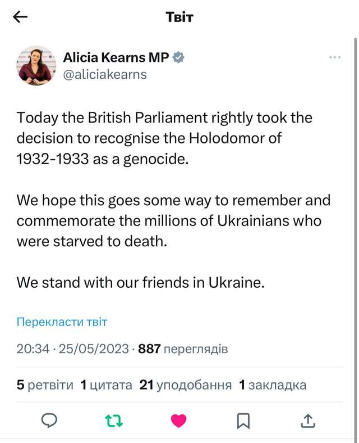Open the @aliciakearns handle
The image size is (359, 443).
pos(105,74)
